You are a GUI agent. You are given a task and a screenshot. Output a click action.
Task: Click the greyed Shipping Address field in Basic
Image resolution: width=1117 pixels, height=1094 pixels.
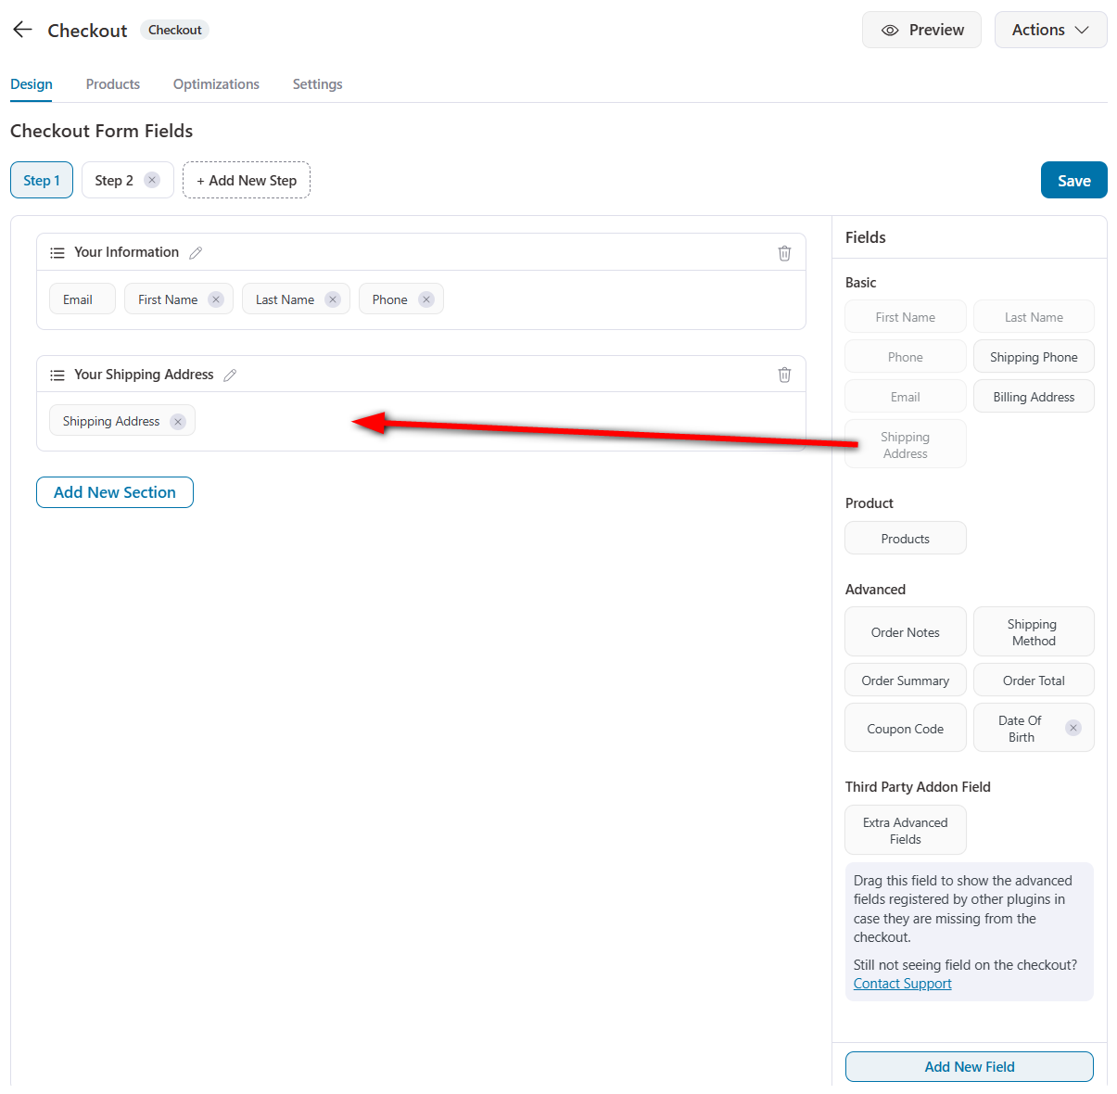click(x=906, y=444)
